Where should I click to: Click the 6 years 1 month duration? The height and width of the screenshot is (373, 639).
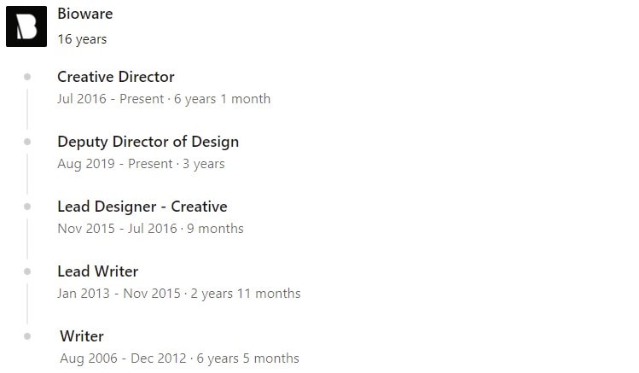point(222,99)
